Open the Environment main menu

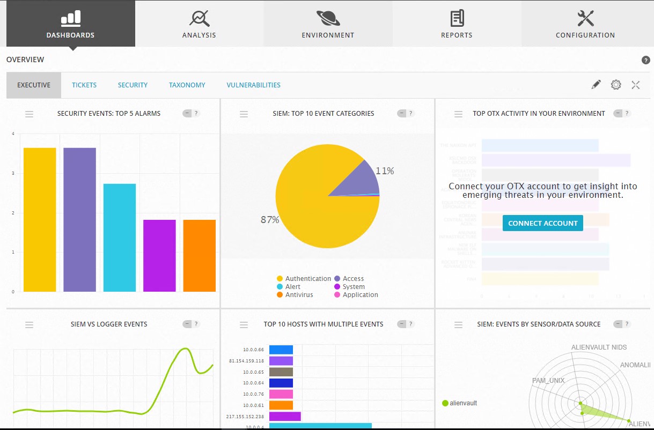coord(328,24)
